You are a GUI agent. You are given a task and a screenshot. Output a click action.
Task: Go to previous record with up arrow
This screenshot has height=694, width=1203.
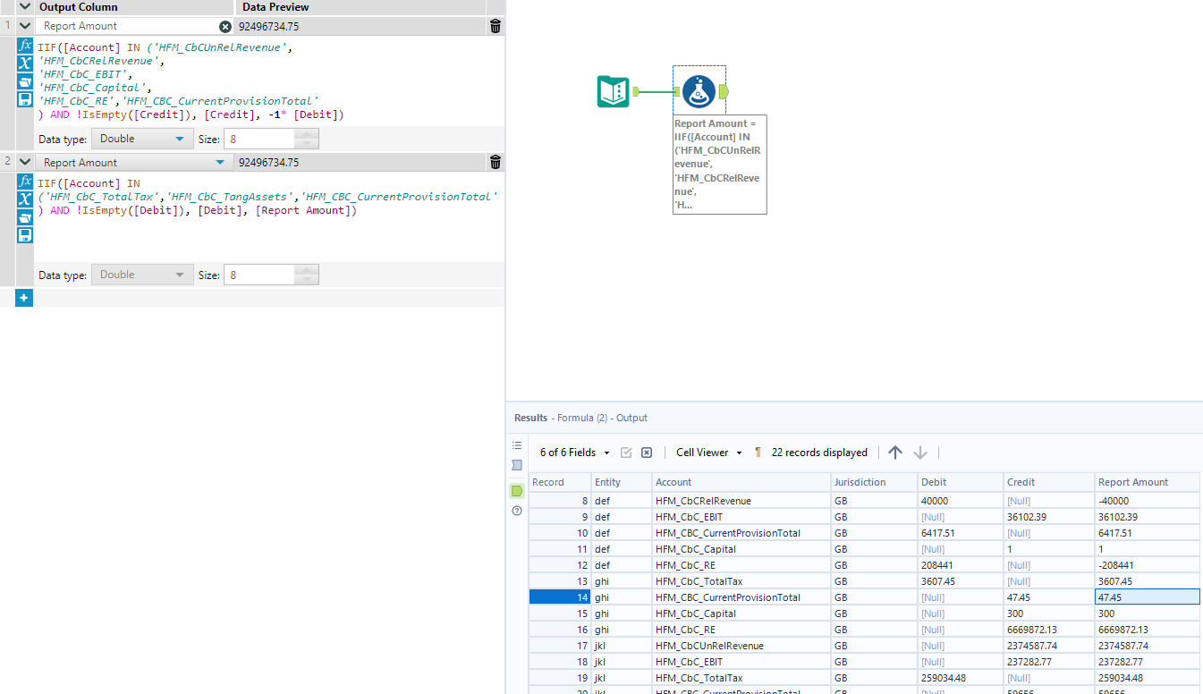895,453
